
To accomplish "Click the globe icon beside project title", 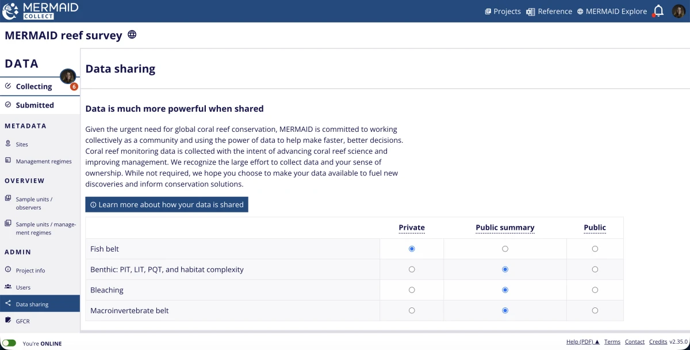I will (132, 35).
